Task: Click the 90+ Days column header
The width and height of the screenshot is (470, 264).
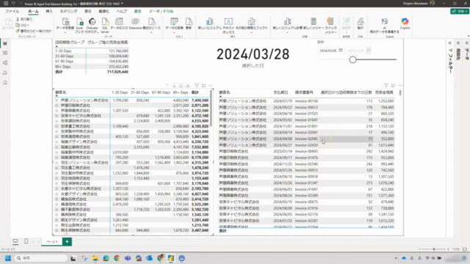Action: click(x=181, y=92)
